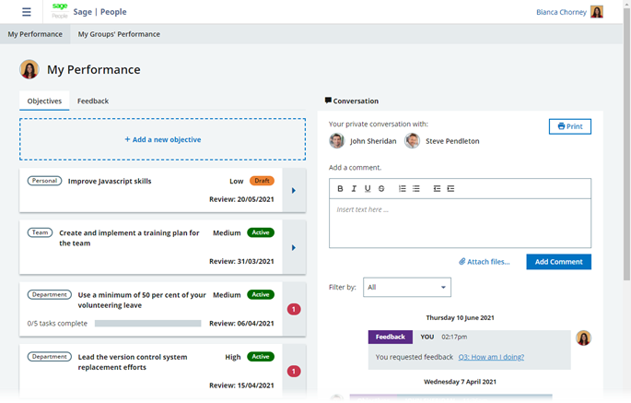Toggle italic formatting in comment editor
This screenshot has height=403, width=631.
click(354, 188)
